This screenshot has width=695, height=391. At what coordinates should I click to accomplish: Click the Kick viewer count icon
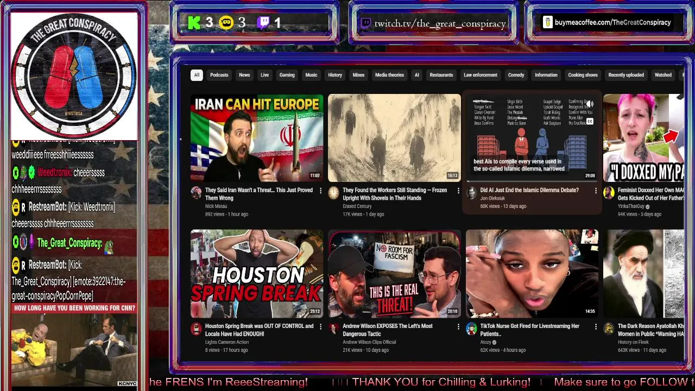coord(194,23)
